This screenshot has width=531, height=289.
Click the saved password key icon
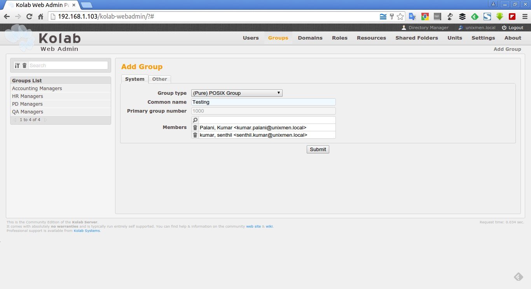[392, 17]
